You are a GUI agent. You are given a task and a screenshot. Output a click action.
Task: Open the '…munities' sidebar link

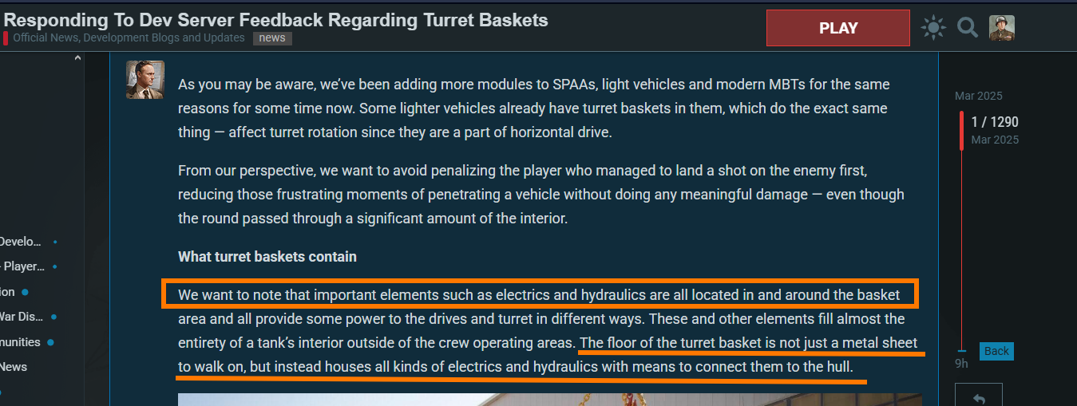[20, 342]
